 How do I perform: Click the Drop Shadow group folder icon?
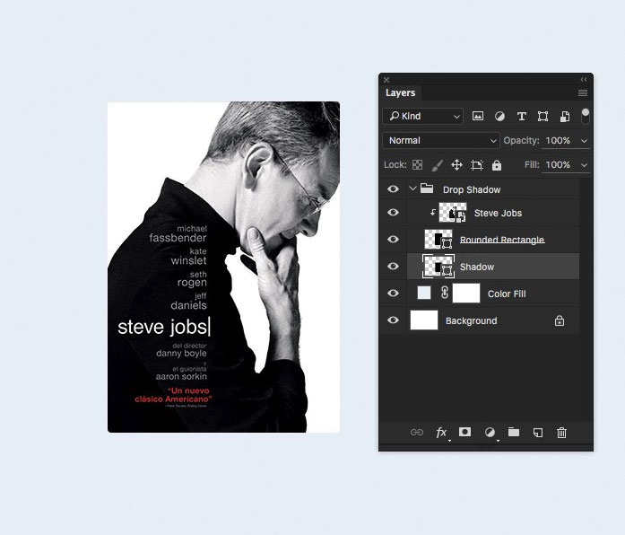pyautogui.click(x=427, y=189)
